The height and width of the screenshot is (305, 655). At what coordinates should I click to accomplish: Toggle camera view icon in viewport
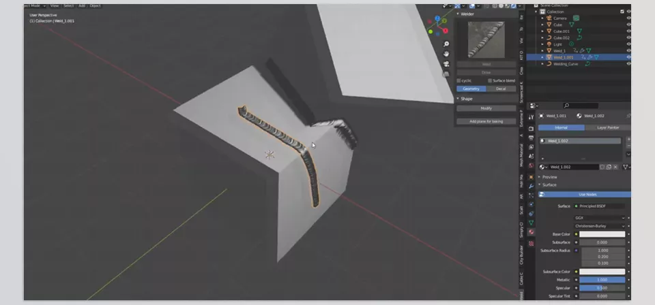[x=446, y=63]
